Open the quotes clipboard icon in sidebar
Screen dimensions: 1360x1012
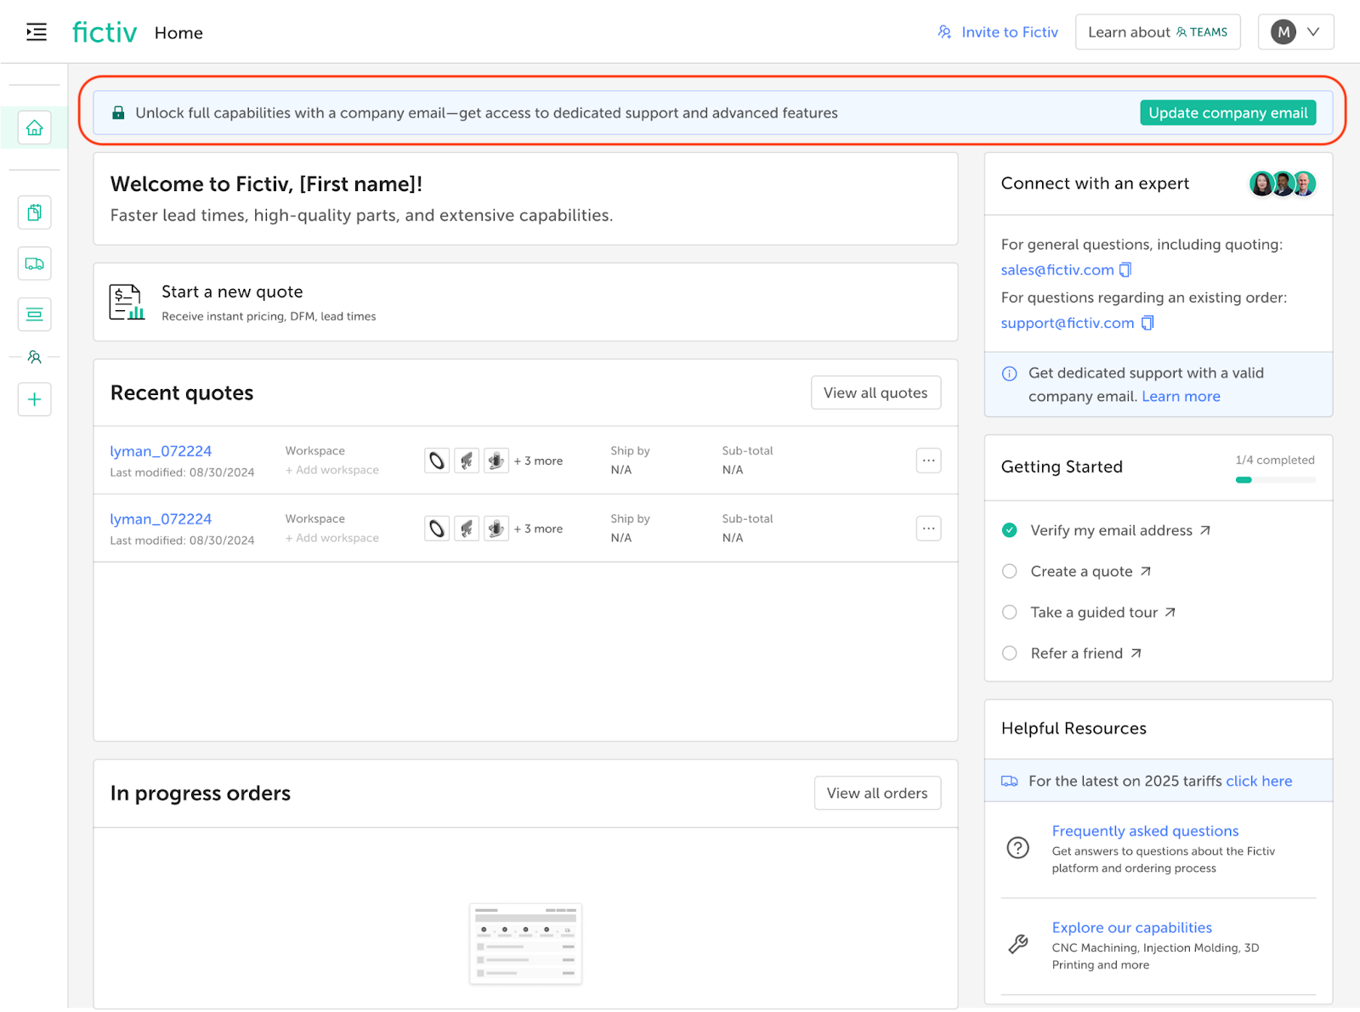tap(34, 212)
